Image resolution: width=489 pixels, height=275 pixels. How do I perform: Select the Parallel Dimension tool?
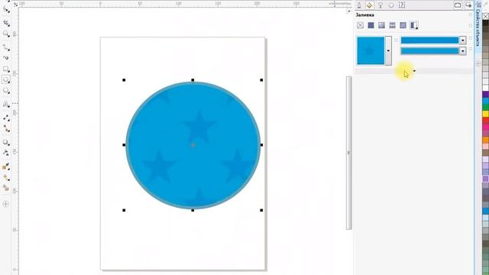[x=6, y=118]
